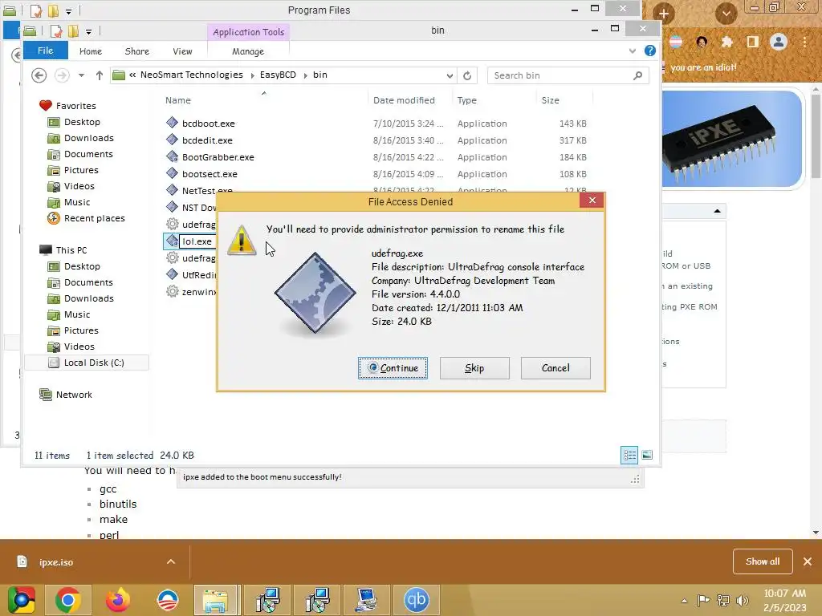Launch Firefox from taskbar
Image resolution: width=822 pixels, height=616 pixels.
tap(117, 600)
